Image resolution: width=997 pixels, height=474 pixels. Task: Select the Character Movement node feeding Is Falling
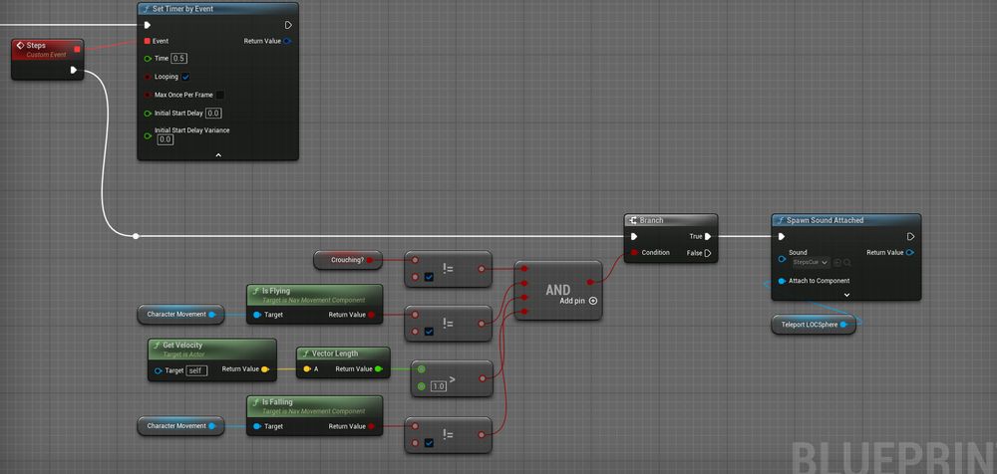pos(180,426)
